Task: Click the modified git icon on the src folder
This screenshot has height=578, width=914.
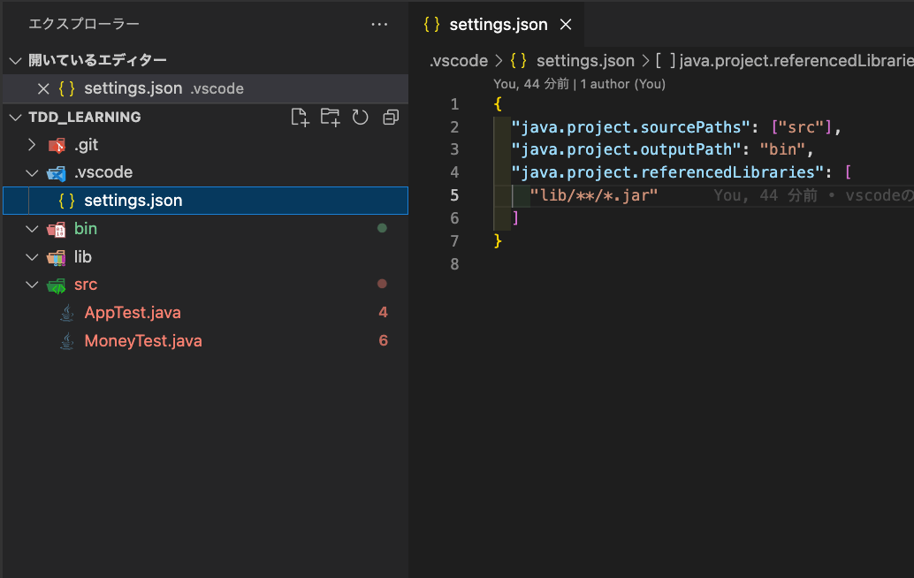Action: tap(381, 284)
